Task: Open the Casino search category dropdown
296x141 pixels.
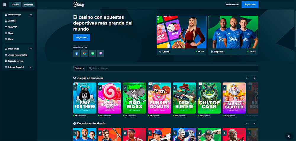Action: [x=80, y=68]
